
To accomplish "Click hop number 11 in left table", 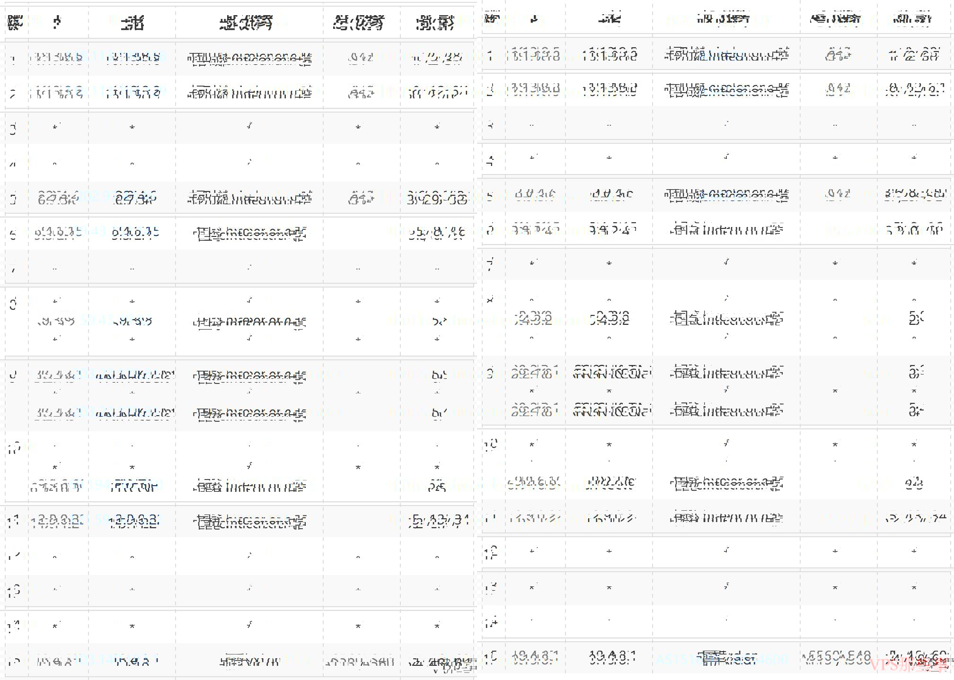I will coord(13,521).
